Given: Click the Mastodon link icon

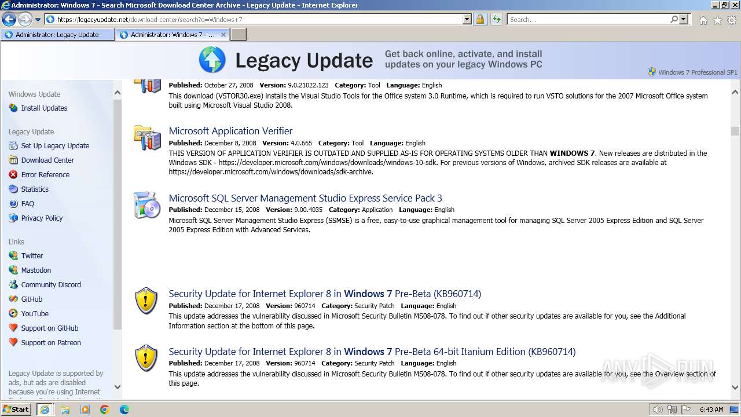Looking at the screenshot, I should coord(13,270).
